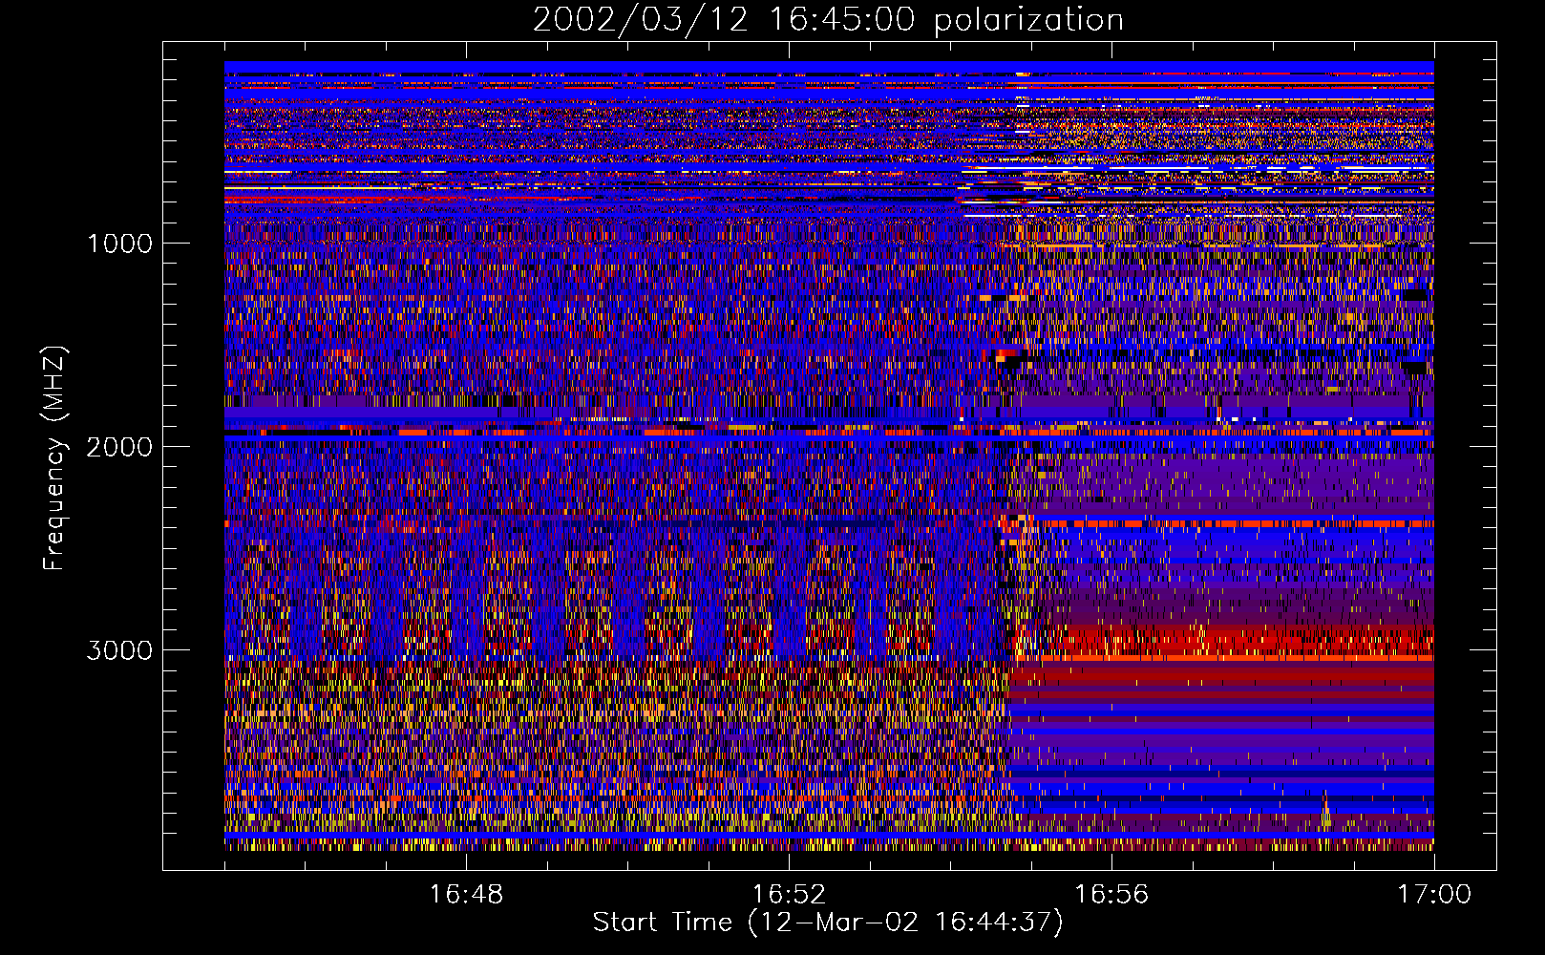1545x955 pixels.
Task: Click the 'Start Time (12-Mar-02 16:44:37)' label
Action: click(828, 923)
